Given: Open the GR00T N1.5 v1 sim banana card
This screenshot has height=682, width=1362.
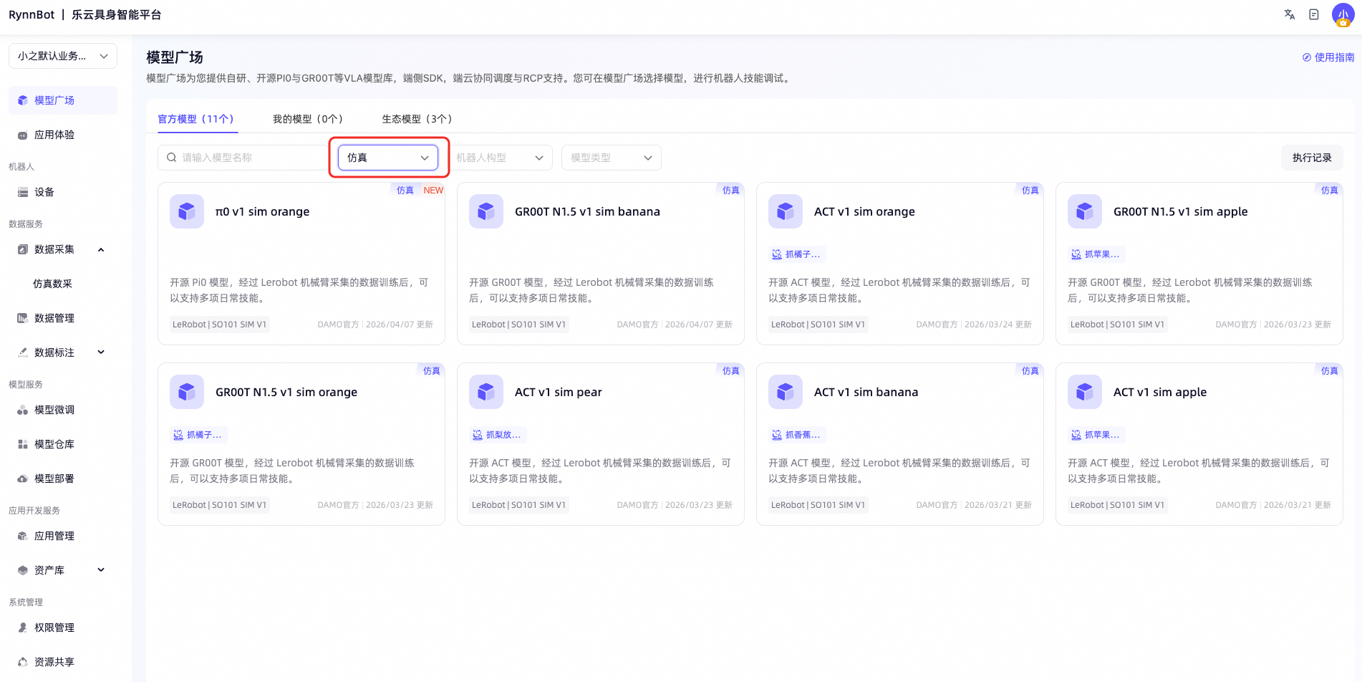Looking at the screenshot, I should click(x=601, y=264).
